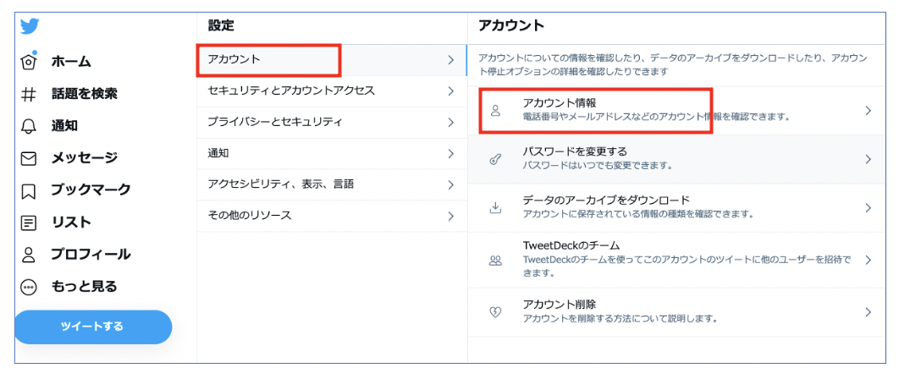Click the text パスワードはいつでも変更できます。
Viewport: 899px width, 379px height.
(x=598, y=165)
